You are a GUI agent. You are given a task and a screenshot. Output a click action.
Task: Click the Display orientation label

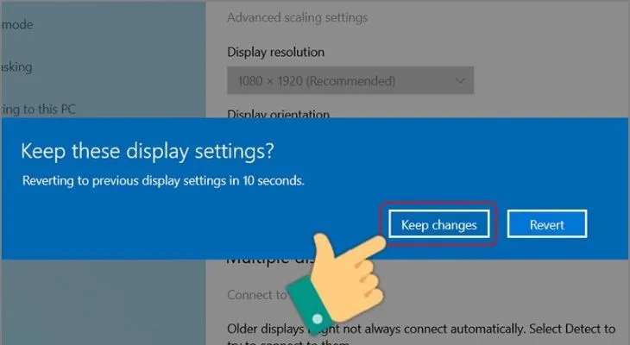coord(279,114)
